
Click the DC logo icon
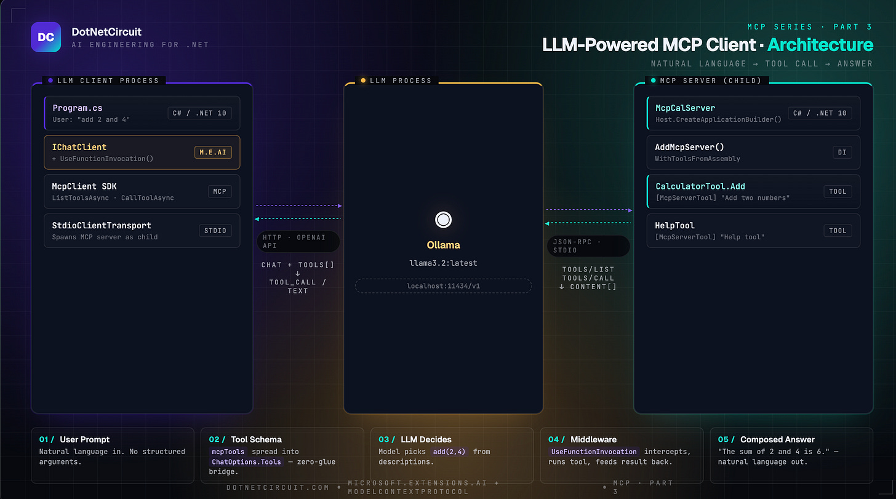coord(46,37)
